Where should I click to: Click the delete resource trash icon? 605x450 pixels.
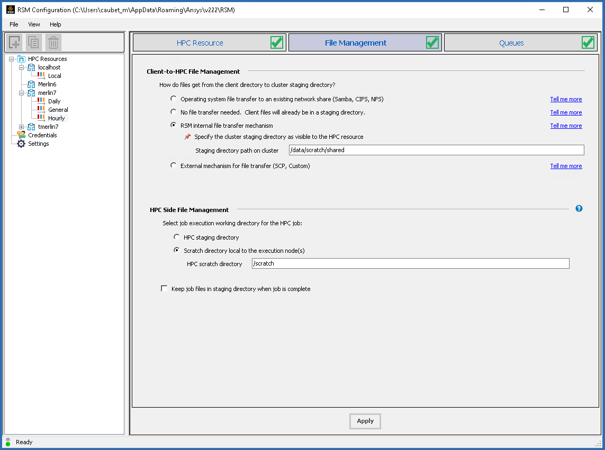click(x=52, y=42)
